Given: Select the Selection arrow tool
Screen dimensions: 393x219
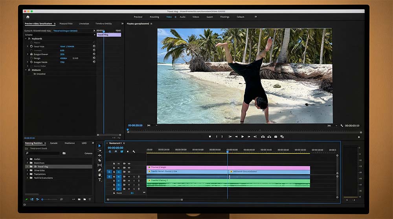Looking at the screenshot, I should pos(99,146).
